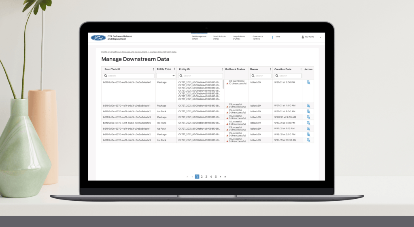Image resolution: width=414 pixels, height=227 pixels.
Task: Open view details icon for 9/18/21 2:00 PM row
Action: tap(308, 134)
